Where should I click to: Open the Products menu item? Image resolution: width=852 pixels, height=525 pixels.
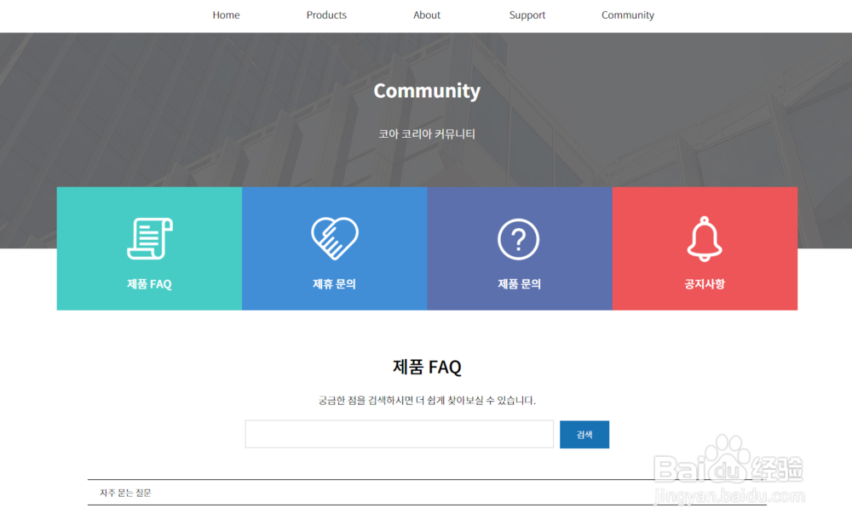click(326, 15)
